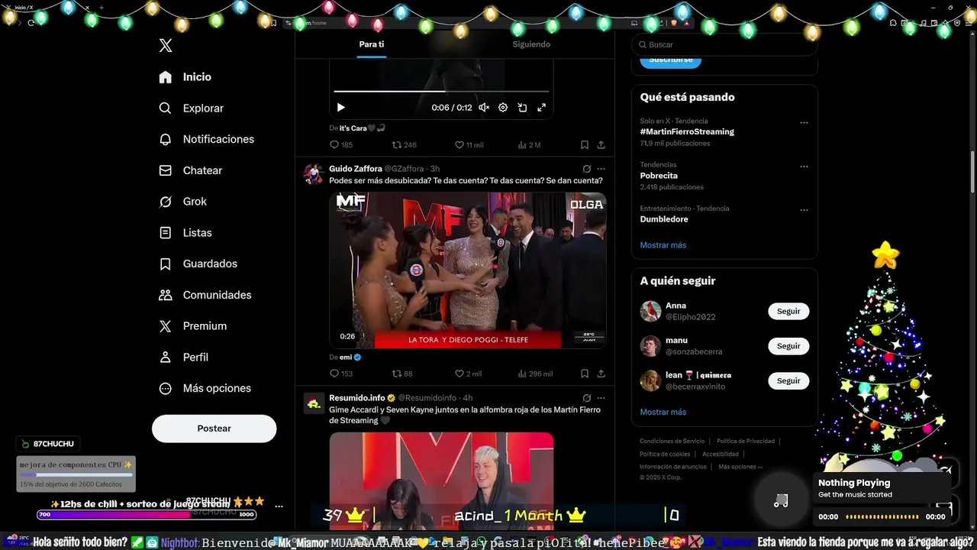Viewport: 977px width, 550px height.
Task: Play the La Tora y Diego Poggi video
Action: tap(468, 270)
